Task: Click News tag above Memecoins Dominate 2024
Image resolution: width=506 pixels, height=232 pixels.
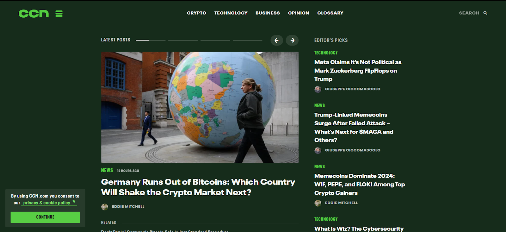Action: point(319,166)
